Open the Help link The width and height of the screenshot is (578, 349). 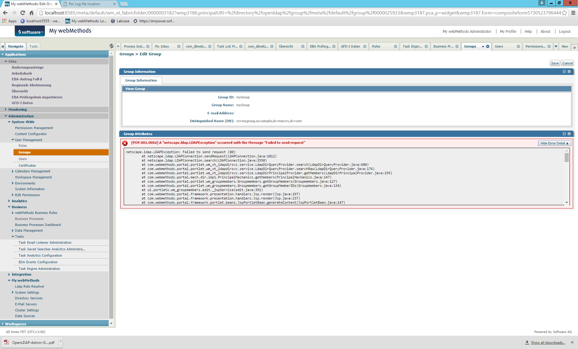coord(528,32)
